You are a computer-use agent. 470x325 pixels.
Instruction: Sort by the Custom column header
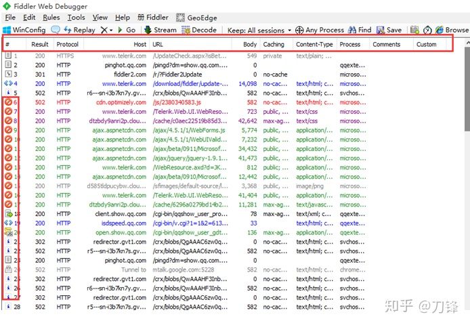[429, 45]
